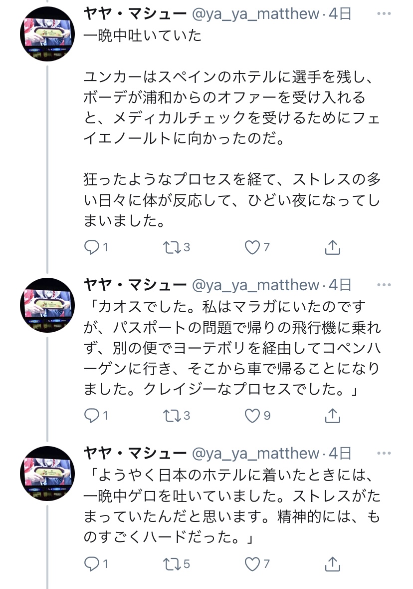This screenshot has height=589, width=413.
Task: Open more options on the カオスでした tweet
Action: (x=384, y=285)
